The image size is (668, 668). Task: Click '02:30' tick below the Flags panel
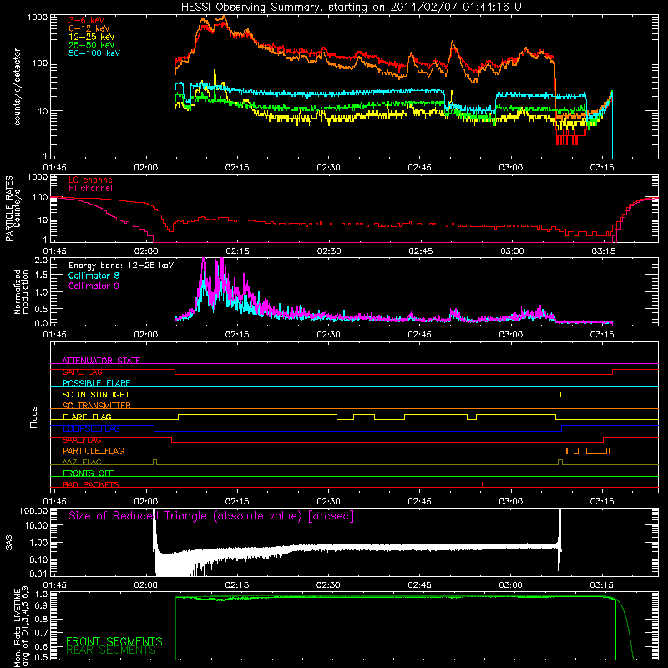(328, 502)
